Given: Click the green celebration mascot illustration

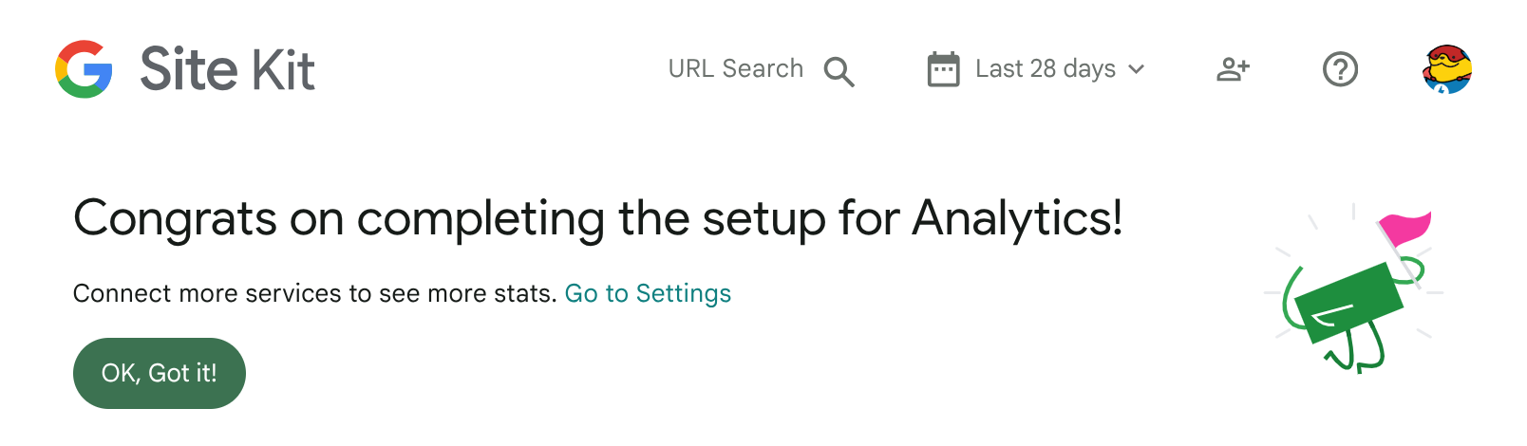Looking at the screenshot, I should click(x=1353, y=289).
